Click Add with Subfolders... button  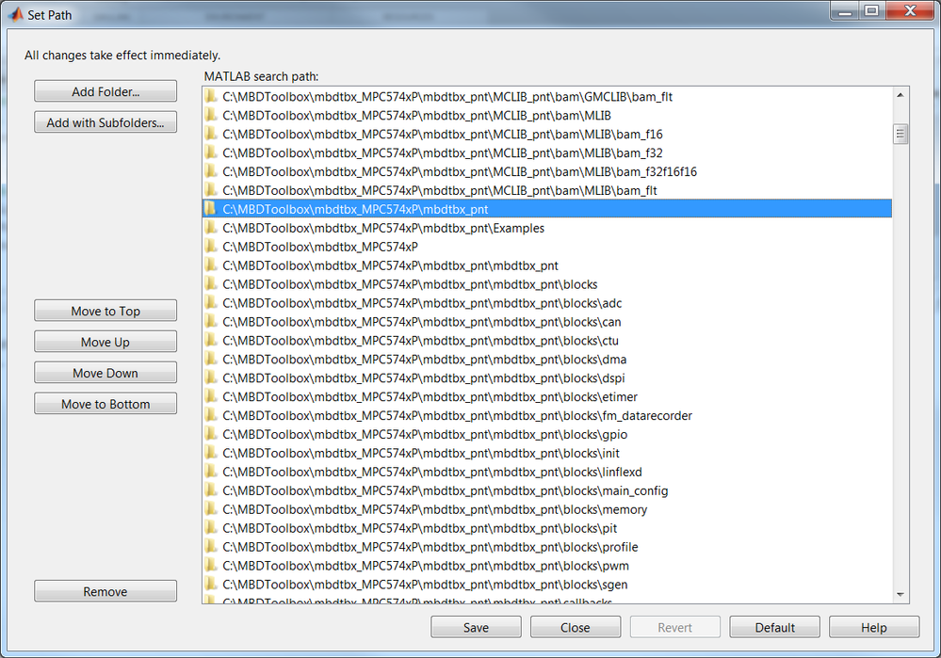105,122
